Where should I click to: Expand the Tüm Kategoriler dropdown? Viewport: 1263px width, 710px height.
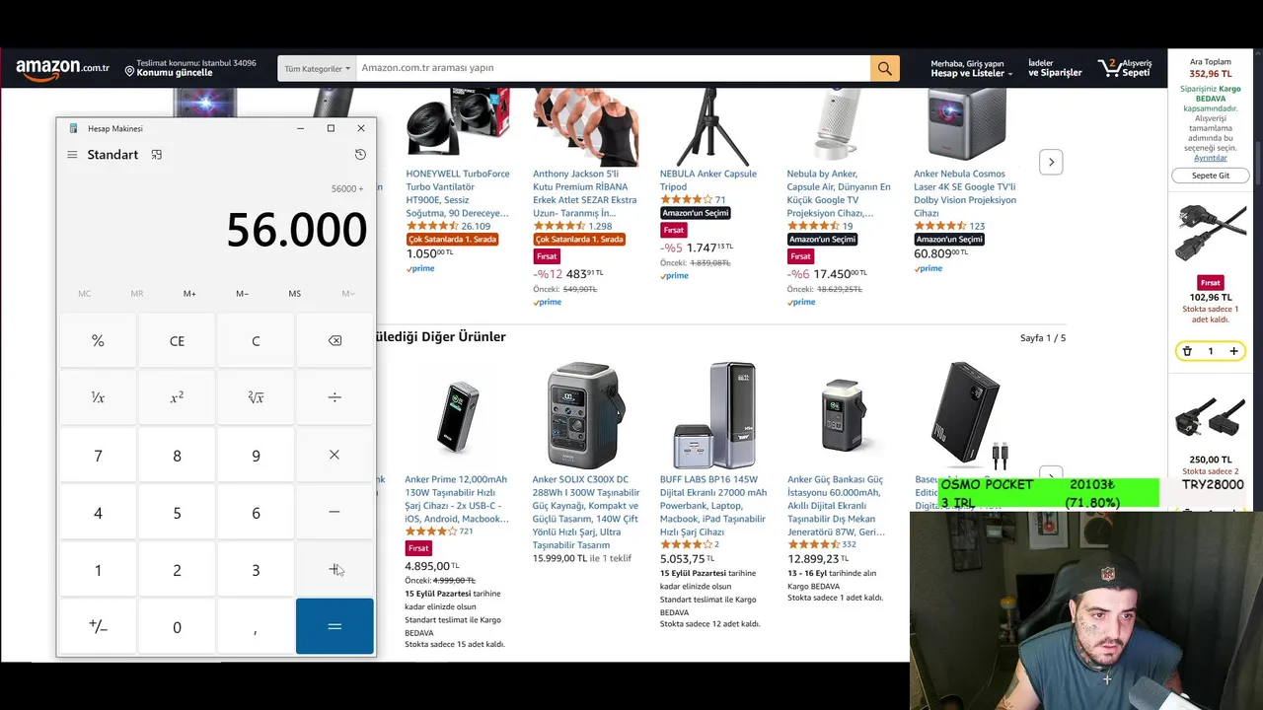pyautogui.click(x=317, y=68)
